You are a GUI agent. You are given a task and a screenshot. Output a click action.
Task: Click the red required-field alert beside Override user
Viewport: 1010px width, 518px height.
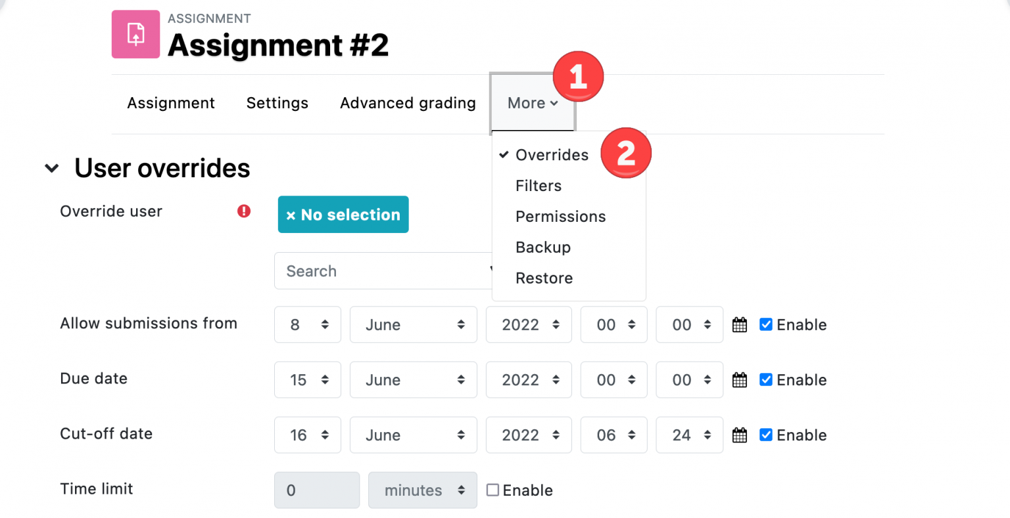tap(244, 211)
